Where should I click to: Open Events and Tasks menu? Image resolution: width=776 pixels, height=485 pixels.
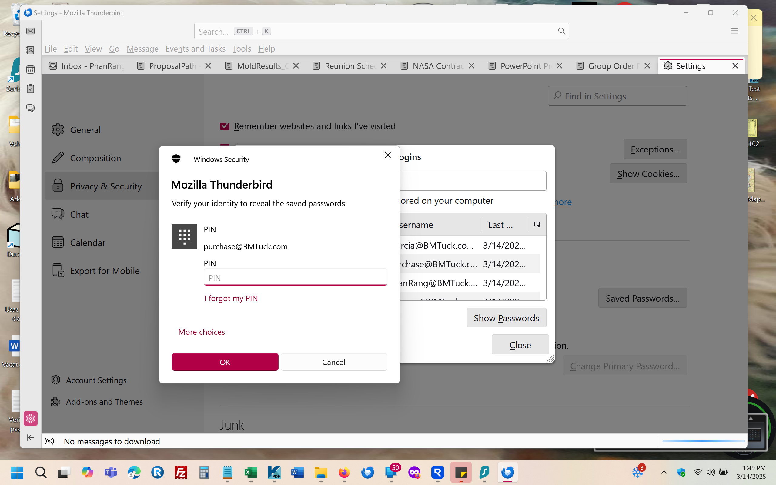[x=195, y=48]
